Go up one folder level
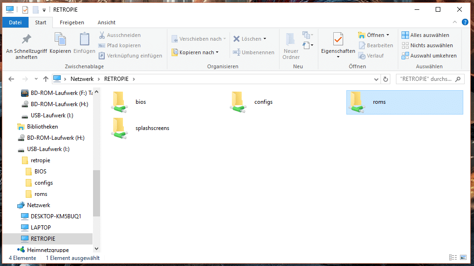The width and height of the screenshot is (474, 266). [x=46, y=79]
